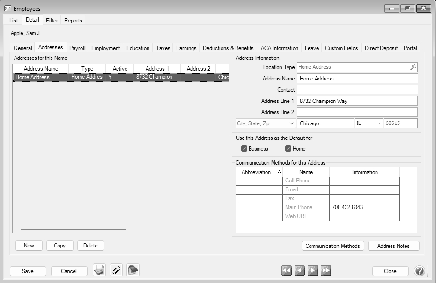Toggle the Business default address checkbox
436x283 pixels.
[x=244, y=149]
